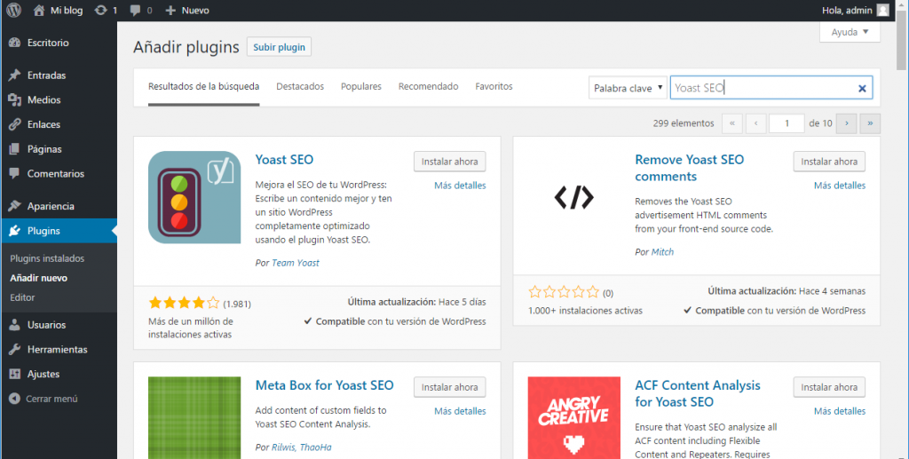Viewport: 909px width, 459px height.
Task: Click the Usuarios person icon
Action: pos(14,325)
